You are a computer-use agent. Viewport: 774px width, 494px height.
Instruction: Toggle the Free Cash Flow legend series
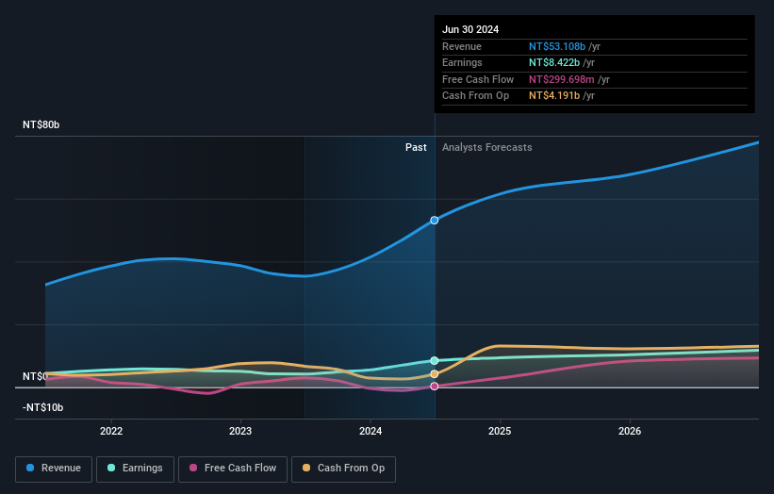tap(233, 469)
